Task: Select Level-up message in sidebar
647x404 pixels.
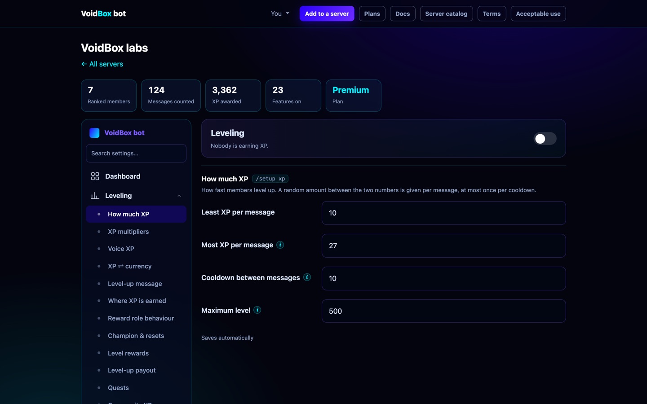Action: pos(136,284)
